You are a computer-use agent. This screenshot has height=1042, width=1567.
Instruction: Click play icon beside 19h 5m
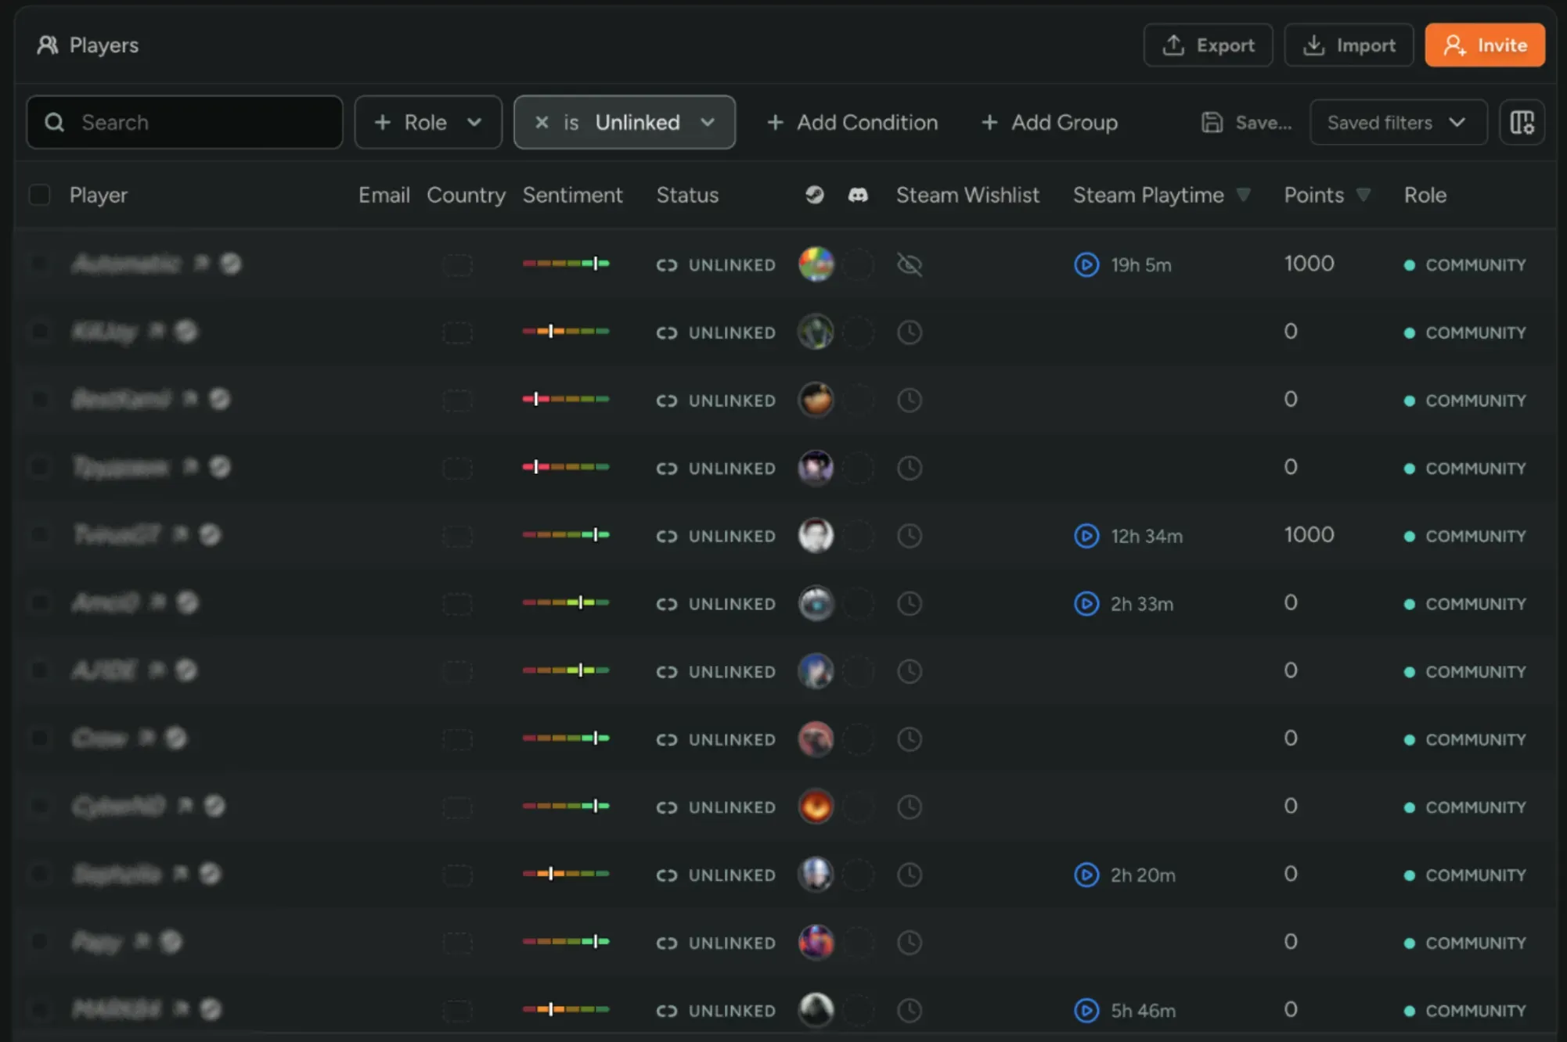[1086, 264]
